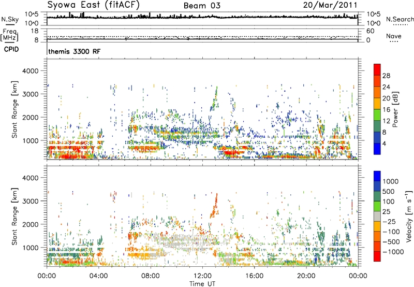Select the 'Beam 03' label
The height and width of the screenshot is (287, 414).
coord(202,6)
